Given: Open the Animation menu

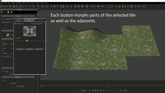Looking at the screenshot, I should pyautogui.click(x=18, y=3).
